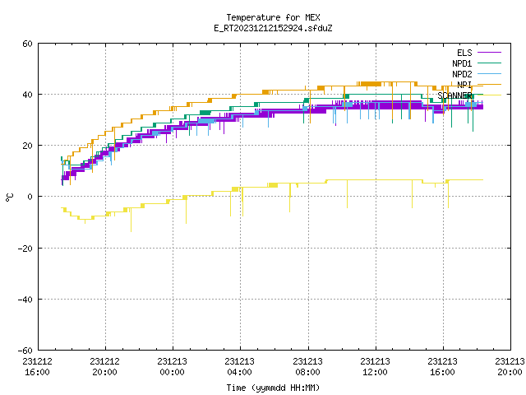526x395 pixels.
Task: Click the x-axis tick 231213 08:00
Action: click(x=308, y=367)
